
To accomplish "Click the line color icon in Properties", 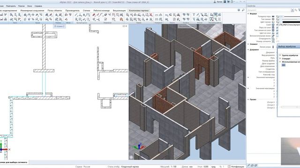I will coord(273,22).
